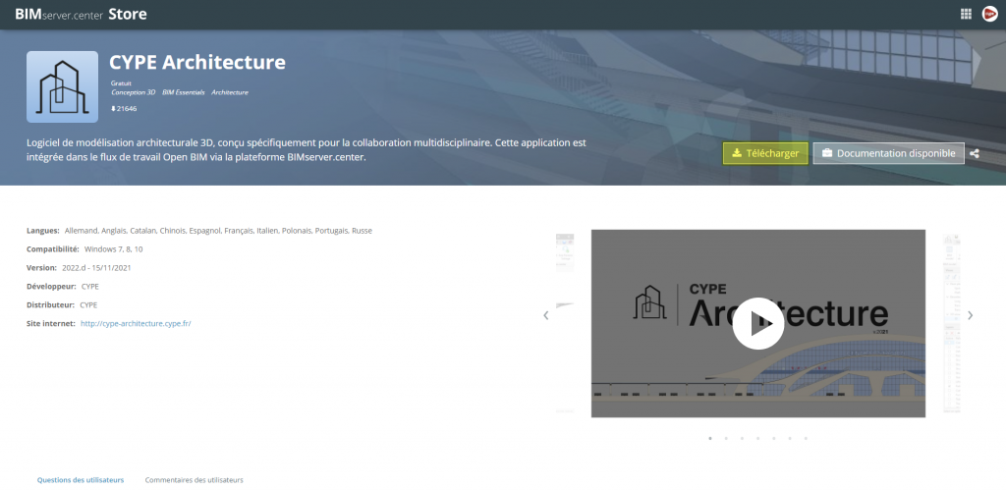Go to previous carousel slide arrow
Screen dimensions: 1006x491
pyautogui.click(x=546, y=315)
